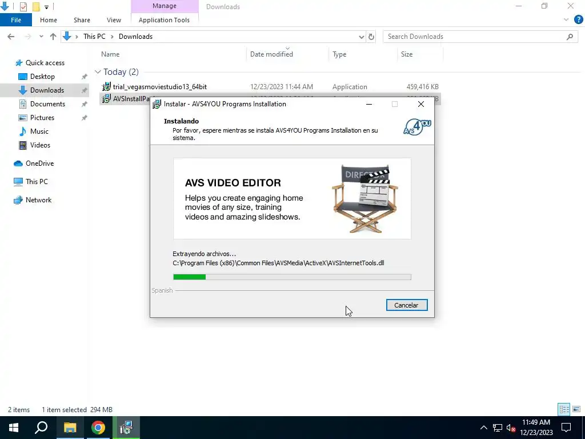Click the Manage contextual tab
This screenshot has width=585, height=439.
(165, 6)
